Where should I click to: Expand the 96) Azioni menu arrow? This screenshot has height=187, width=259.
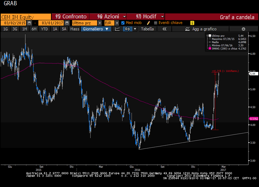coord(124,17)
